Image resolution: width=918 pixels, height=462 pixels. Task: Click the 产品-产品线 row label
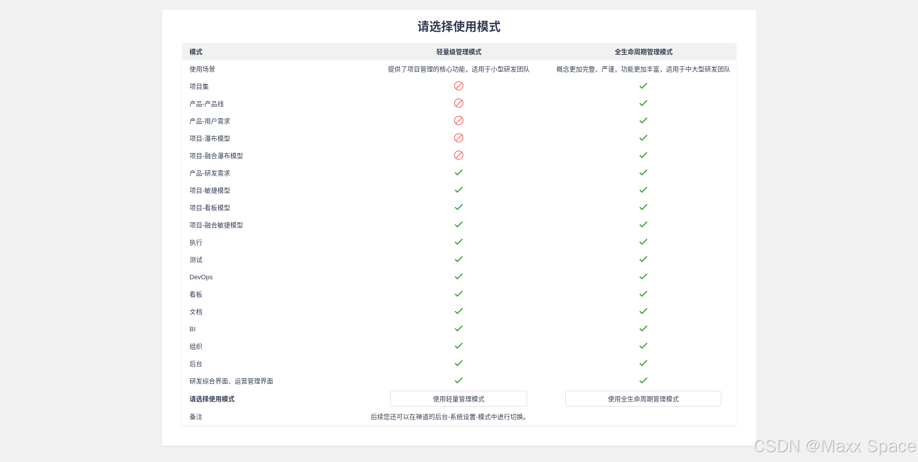[x=207, y=104]
